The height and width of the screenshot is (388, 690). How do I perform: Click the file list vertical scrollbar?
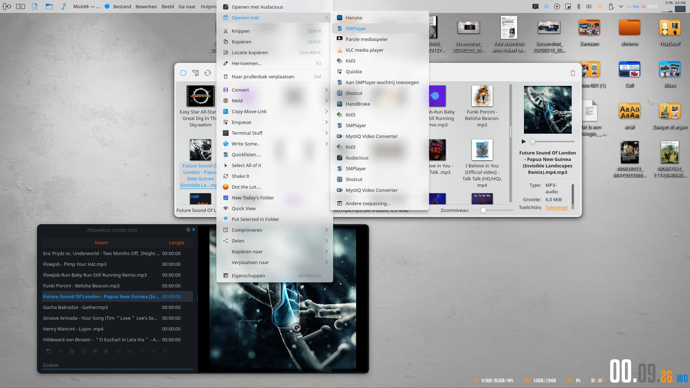(x=510, y=143)
